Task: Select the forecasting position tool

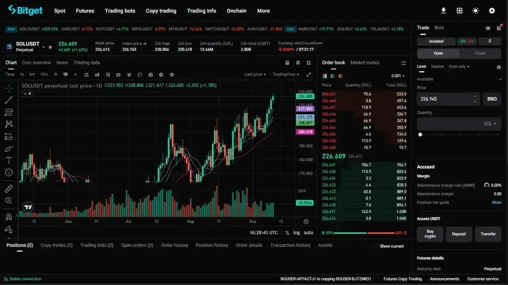Action: pos(9,136)
